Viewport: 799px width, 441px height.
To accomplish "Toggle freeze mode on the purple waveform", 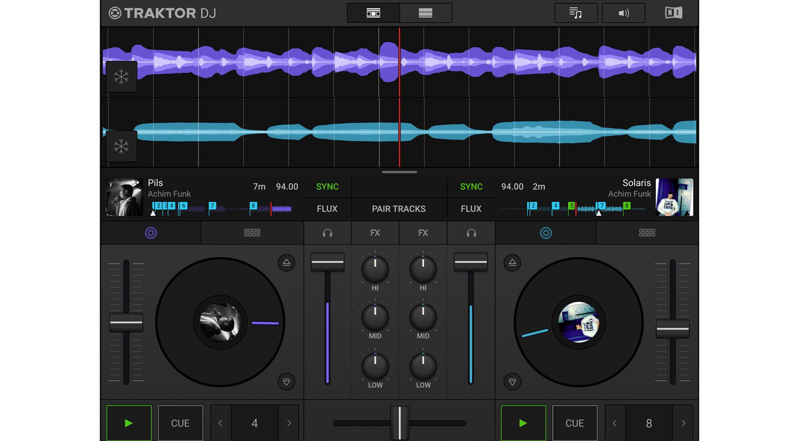I will (x=121, y=77).
